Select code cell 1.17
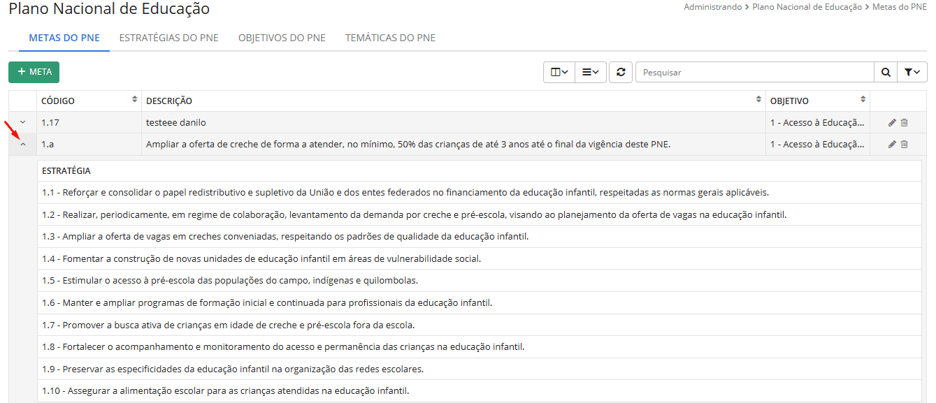Screen dimensions: 936x403 (x=89, y=123)
